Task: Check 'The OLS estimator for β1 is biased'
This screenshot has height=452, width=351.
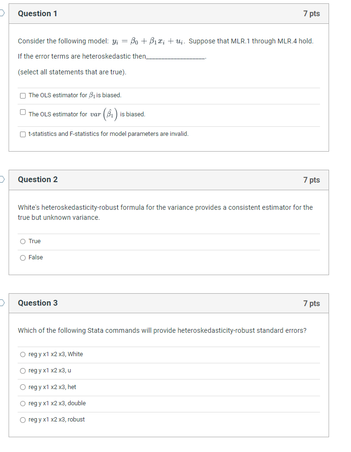Action: [x=22, y=95]
